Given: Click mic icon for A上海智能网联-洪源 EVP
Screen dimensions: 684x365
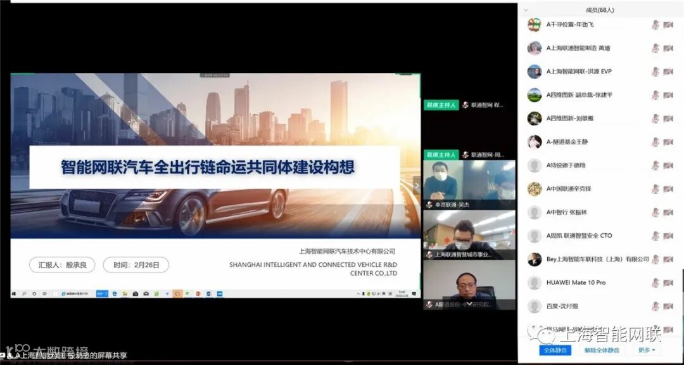Looking at the screenshot, I should [655, 72].
